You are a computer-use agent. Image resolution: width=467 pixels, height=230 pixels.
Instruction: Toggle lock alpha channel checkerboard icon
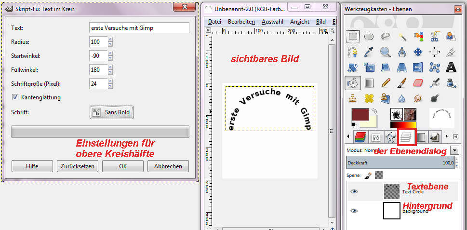pyautogui.click(x=379, y=175)
